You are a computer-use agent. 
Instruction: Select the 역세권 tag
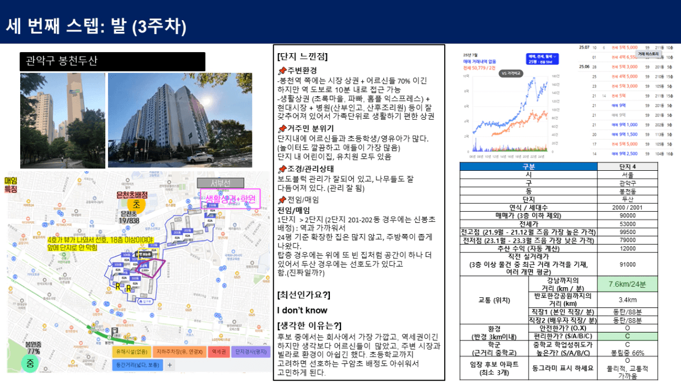(x=218, y=352)
